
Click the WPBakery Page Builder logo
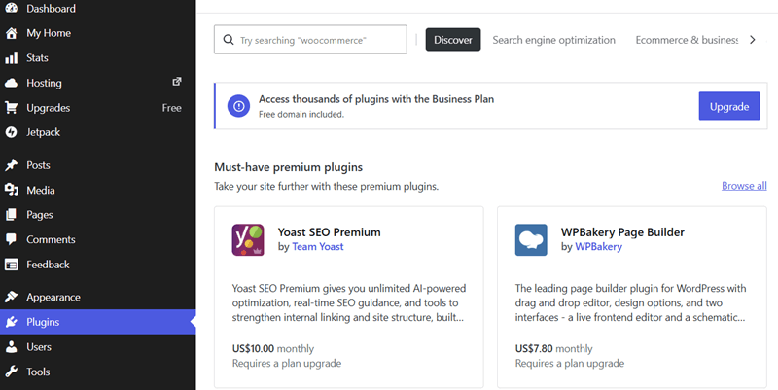click(x=531, y=240)
